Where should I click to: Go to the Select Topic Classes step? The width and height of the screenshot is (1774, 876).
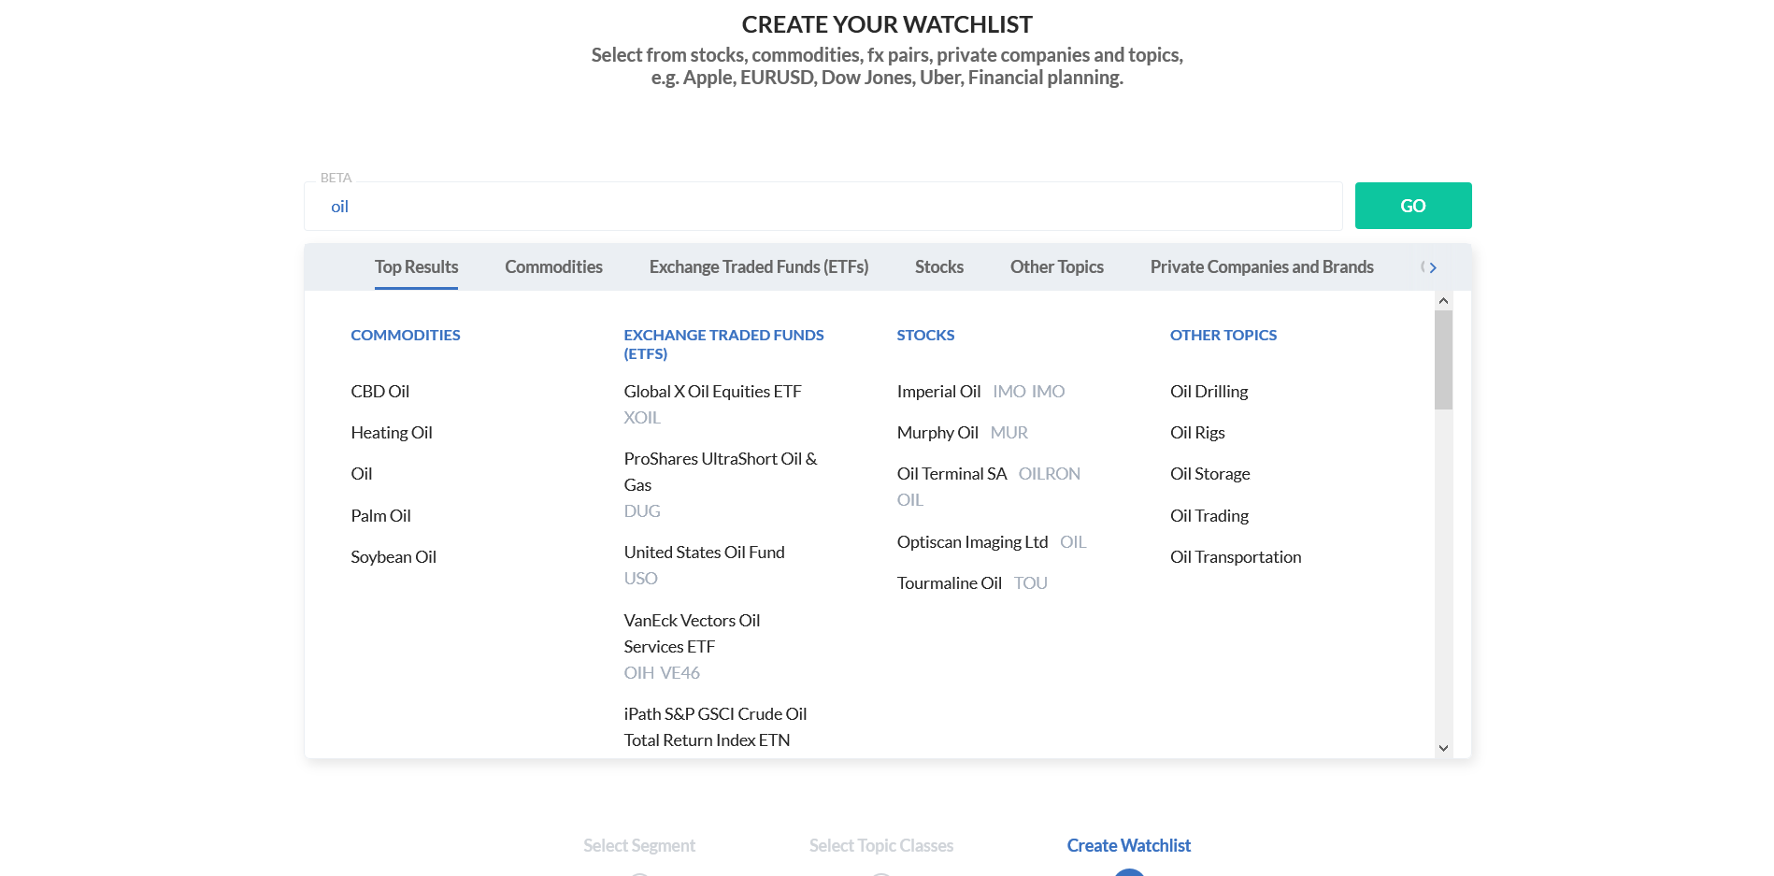881,846
